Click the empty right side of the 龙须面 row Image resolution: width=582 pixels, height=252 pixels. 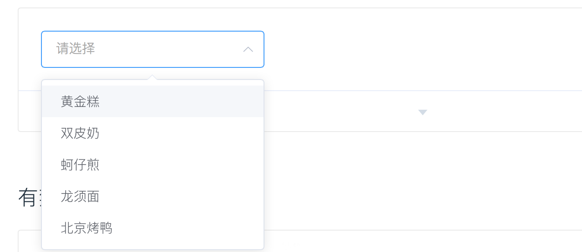tap(186, 196)
